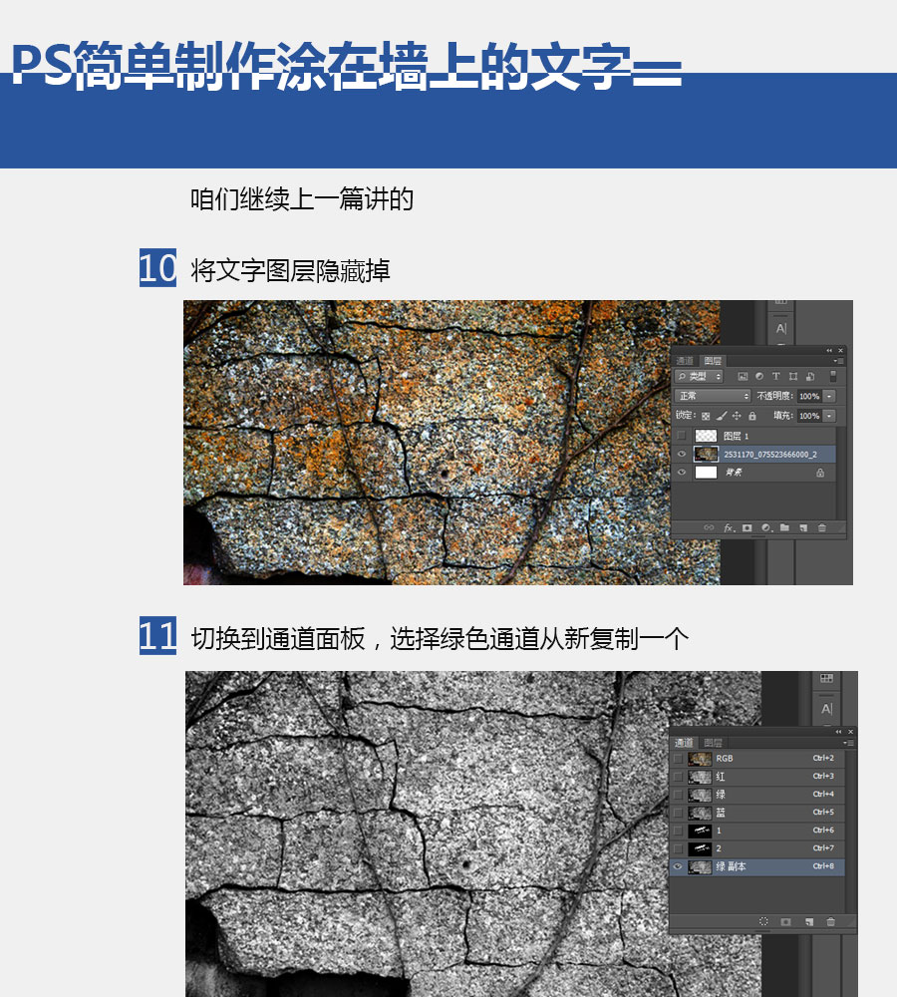
Task: Click the Add layer mask icon
Action: pyautogui.click(x=746, y=528)
